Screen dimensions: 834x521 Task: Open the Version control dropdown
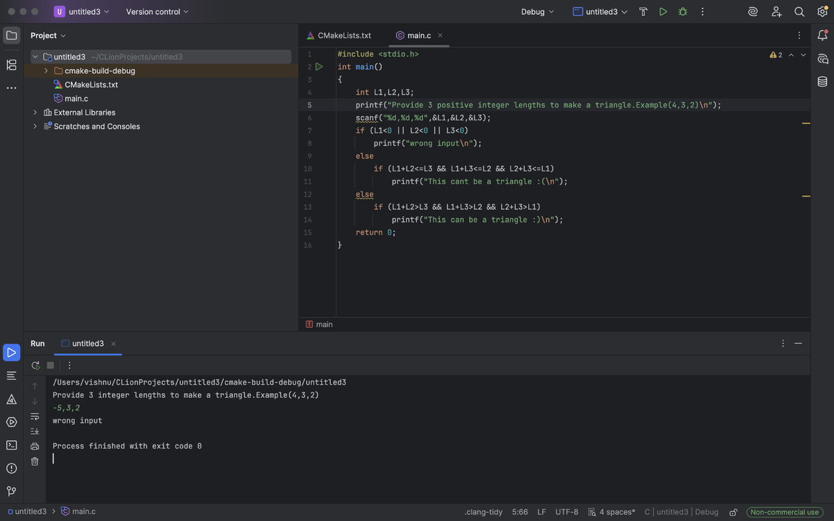[x=157, y=12]
